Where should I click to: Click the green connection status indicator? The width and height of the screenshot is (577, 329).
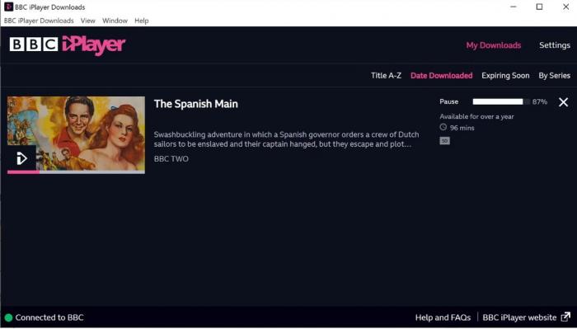[8, 317]
